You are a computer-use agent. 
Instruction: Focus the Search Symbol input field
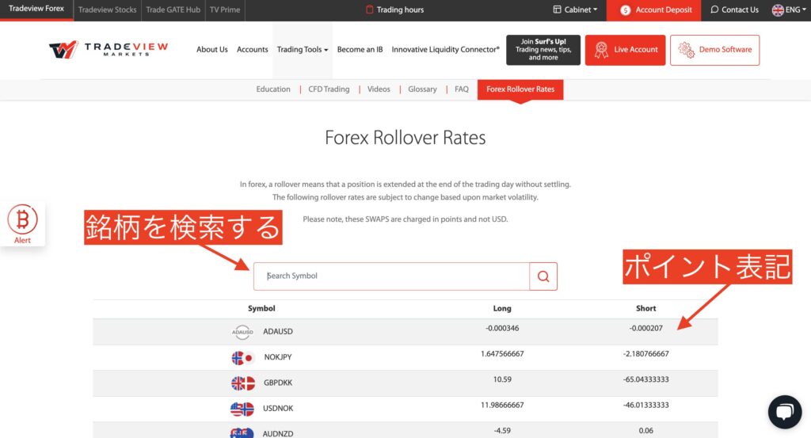click(391, 276)
